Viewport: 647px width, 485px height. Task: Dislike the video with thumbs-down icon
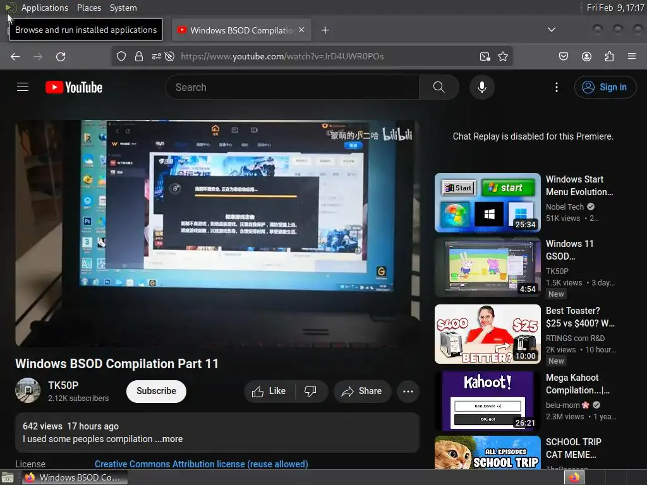click(310, 391)
